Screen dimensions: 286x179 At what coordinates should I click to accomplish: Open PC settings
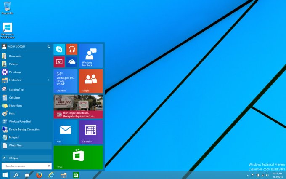[x=26, y=72]
